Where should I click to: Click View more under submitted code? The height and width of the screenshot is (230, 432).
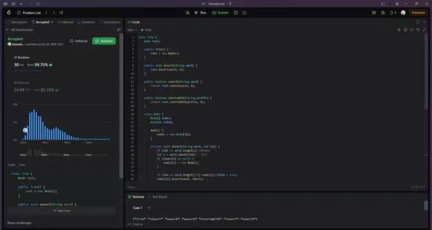(x=62, y=210)
